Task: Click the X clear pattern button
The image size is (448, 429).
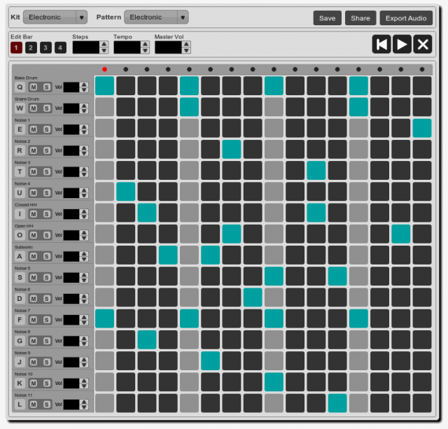Action: [422, 44]
